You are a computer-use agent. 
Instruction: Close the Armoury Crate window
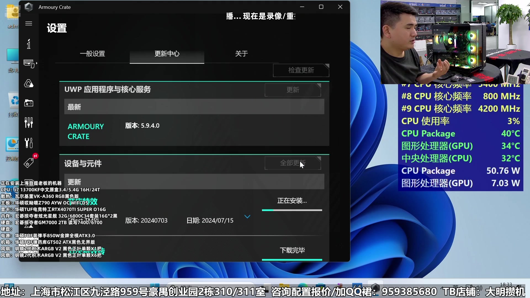(x=340, y=7)
